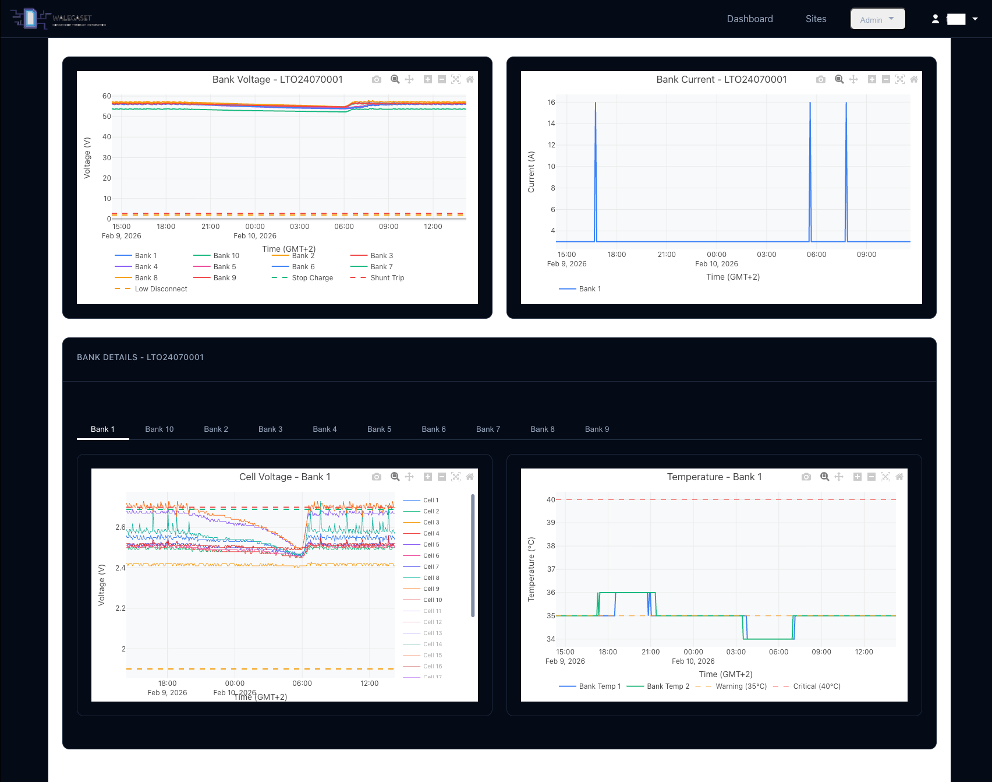Click zoom out minus on Cell Voltage chart

pos(442,477)
